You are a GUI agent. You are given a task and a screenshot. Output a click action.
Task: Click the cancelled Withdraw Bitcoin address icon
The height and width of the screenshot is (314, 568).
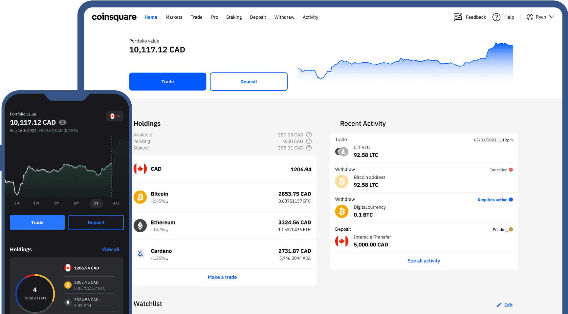(342, 181)
